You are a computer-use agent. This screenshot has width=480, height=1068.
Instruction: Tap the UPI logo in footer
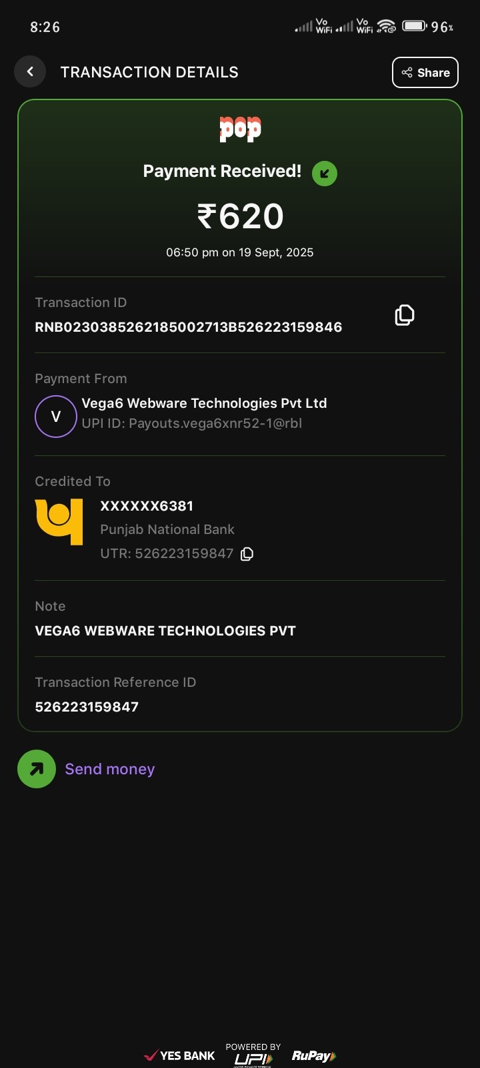253,1058
